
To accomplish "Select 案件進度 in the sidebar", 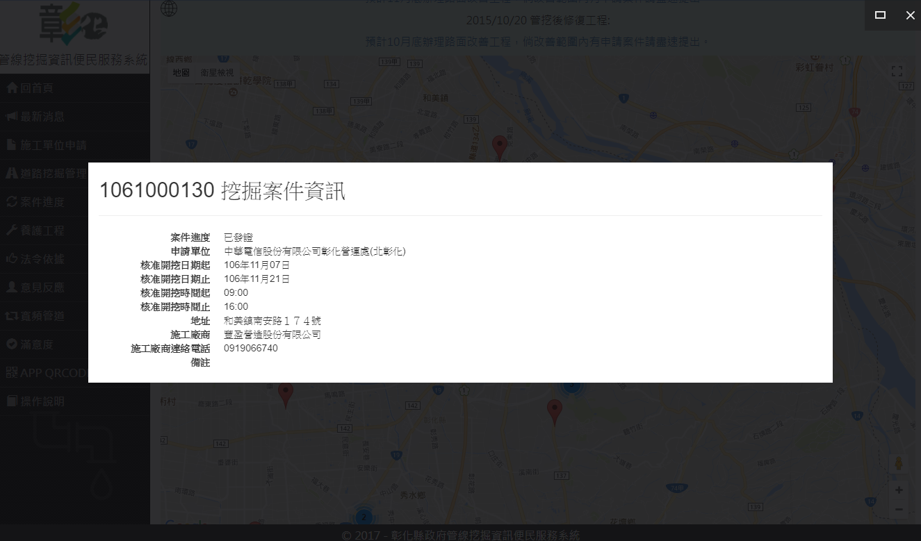I will [74, 202].
